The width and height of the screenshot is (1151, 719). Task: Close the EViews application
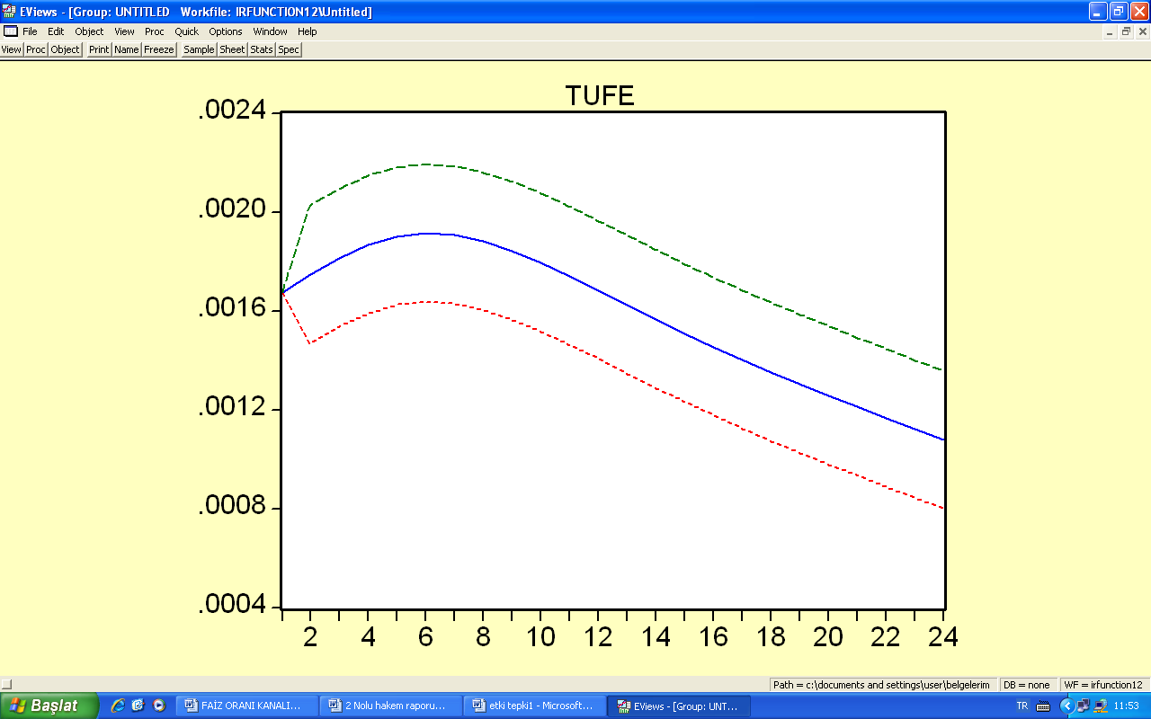coord(1139,12)
